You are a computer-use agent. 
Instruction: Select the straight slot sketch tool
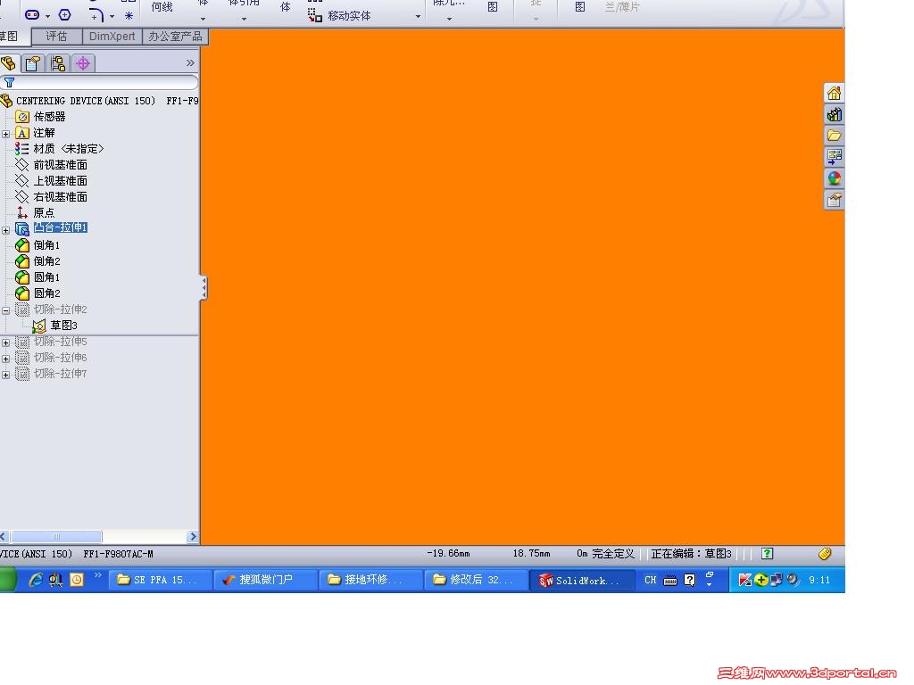tap(33, 14)
